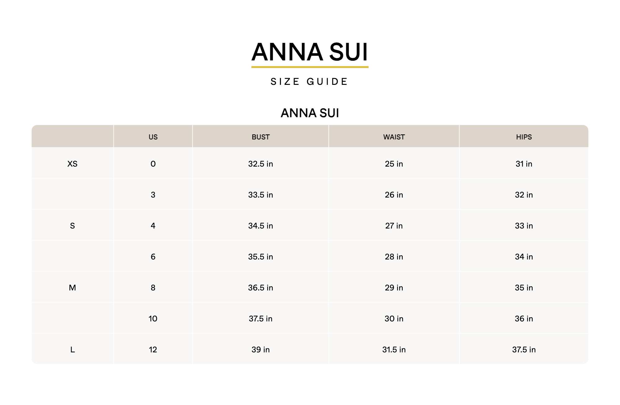Click the L size row label

73,350
